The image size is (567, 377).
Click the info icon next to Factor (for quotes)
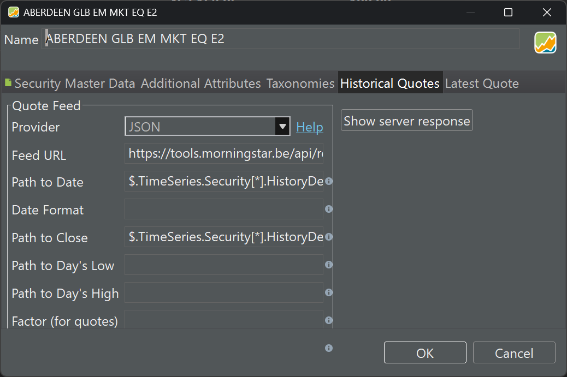pos(329,320)
